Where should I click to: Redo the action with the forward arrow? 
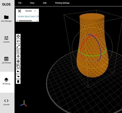coord(18,76)
